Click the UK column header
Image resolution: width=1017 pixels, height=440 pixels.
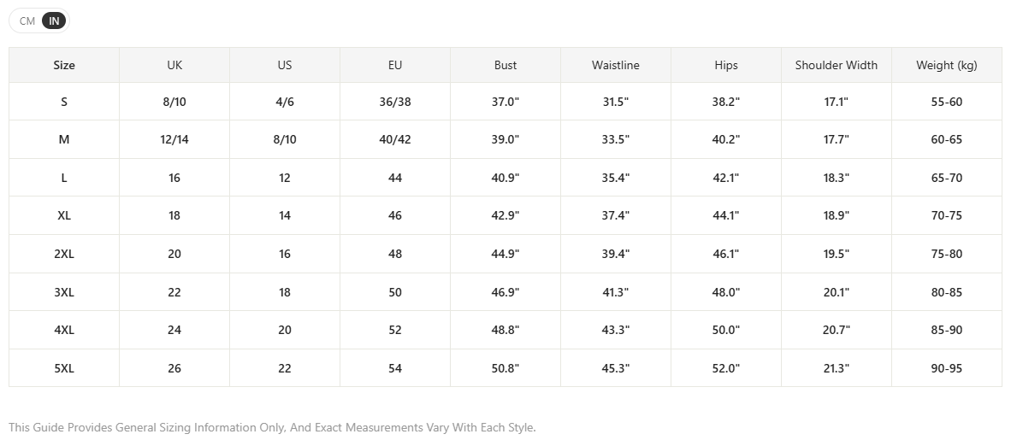[174, 65]
